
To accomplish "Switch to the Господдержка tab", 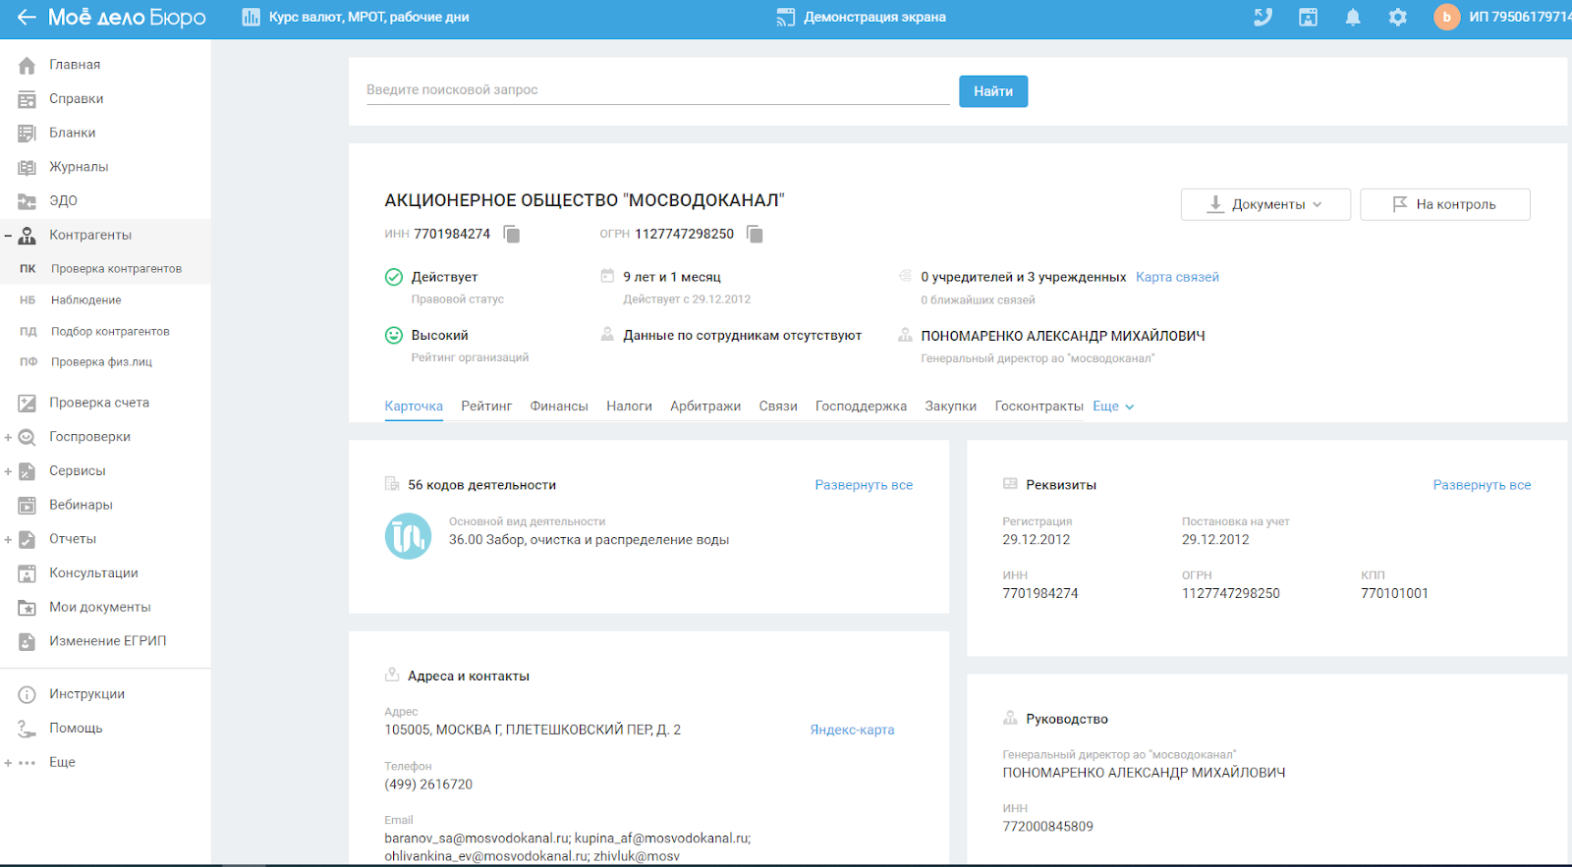I will pos(861,406).
